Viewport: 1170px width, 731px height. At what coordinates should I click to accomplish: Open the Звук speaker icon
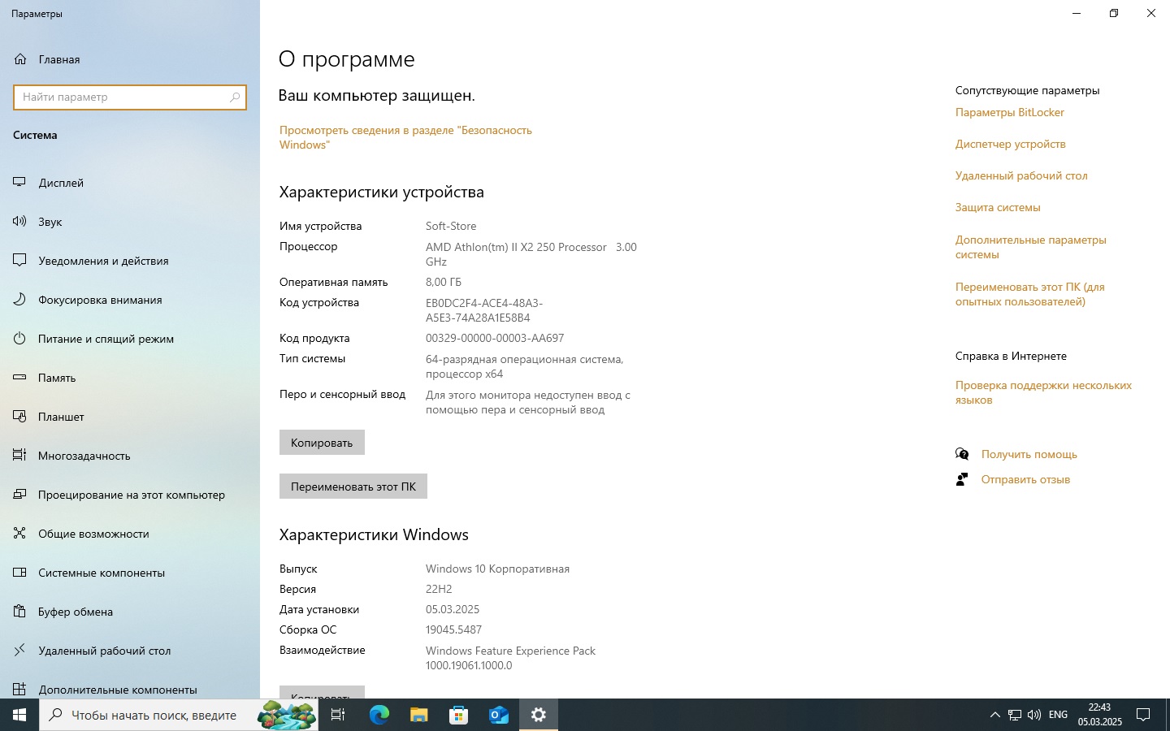coord(20,222)
